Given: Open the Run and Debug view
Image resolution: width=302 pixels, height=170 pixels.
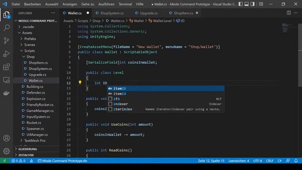Looking at the screenshot, I should 6,54.
